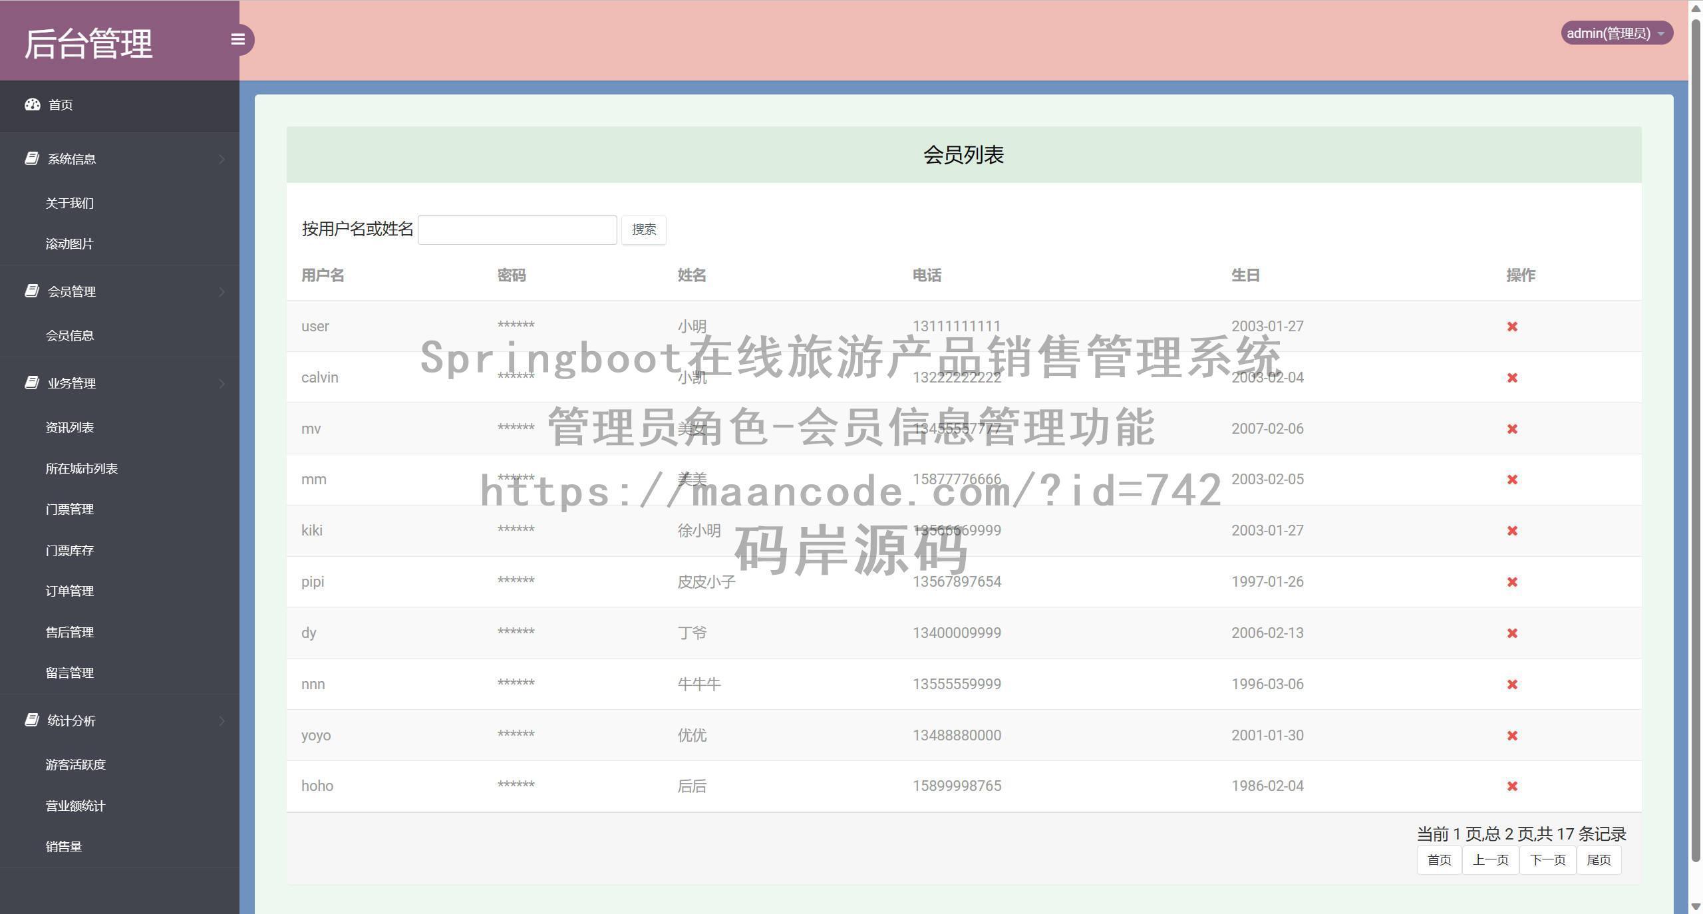The height and width of the screenshot is (914, 1703).
Task: Collapse the 业务管理 section chevron
Action: [x=222, y=383]
